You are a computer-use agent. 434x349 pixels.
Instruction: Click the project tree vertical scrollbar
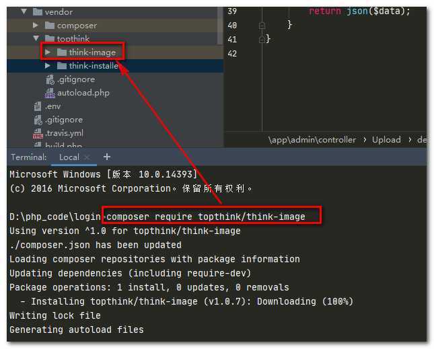click(220, 26)
